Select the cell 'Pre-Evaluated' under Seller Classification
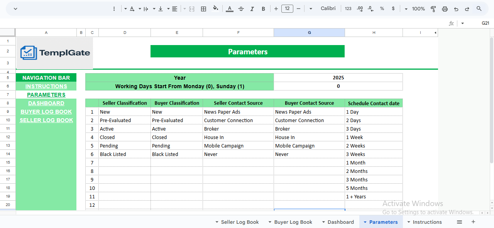This screenshot has height=228, width=494. (125, 120)
